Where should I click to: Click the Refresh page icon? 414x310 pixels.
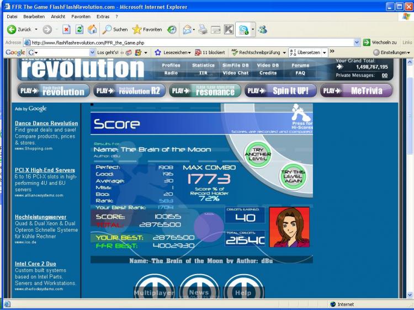coord(79,29)
